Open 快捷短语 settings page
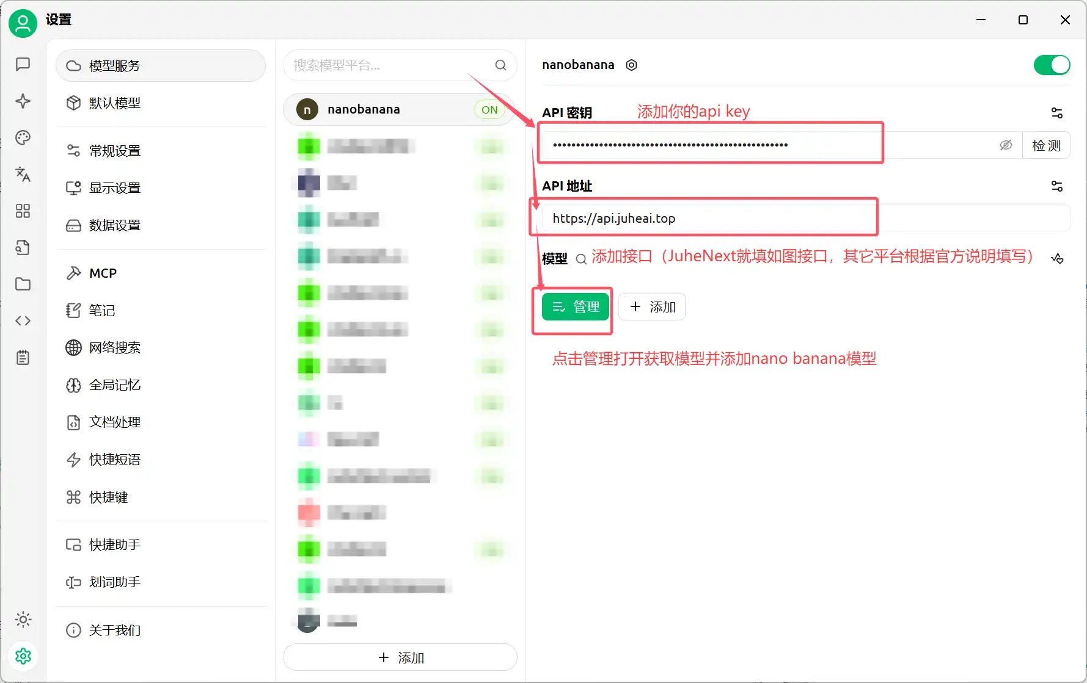This screenshot has height=683, width=1087. (161, 459)
